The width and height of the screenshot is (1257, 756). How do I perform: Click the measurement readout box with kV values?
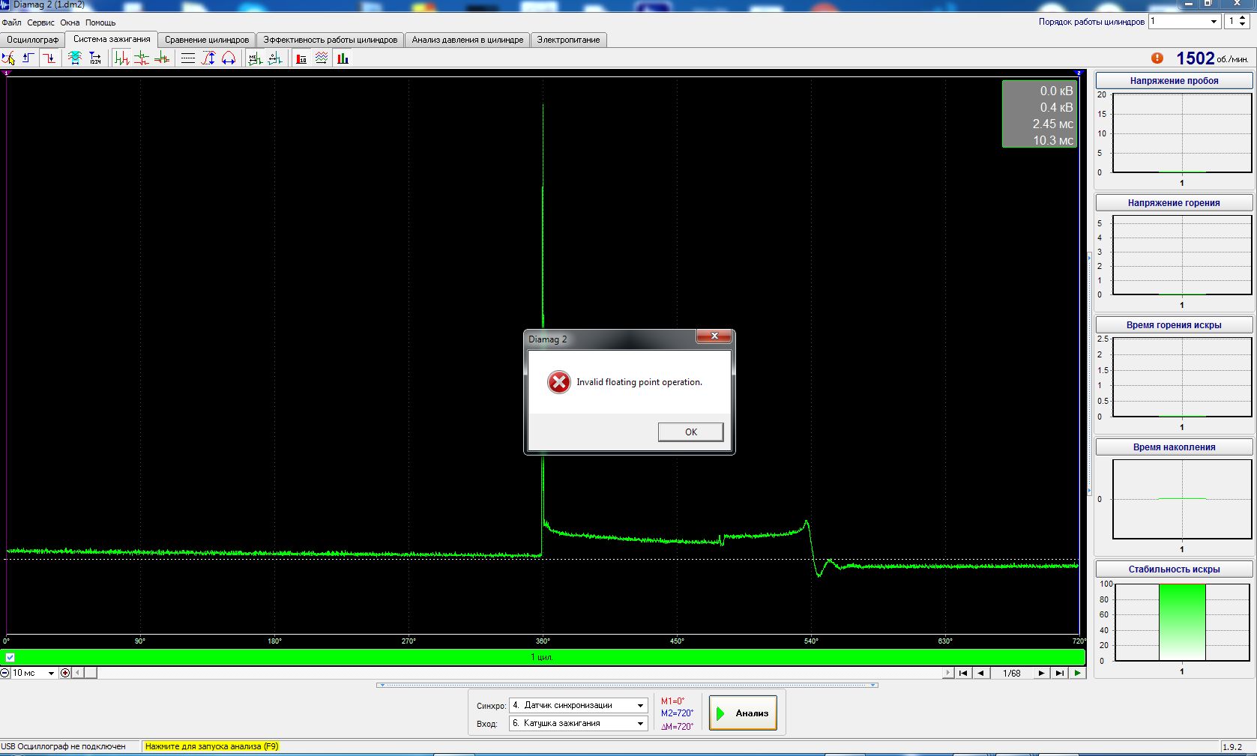(x=1040, y=114)
